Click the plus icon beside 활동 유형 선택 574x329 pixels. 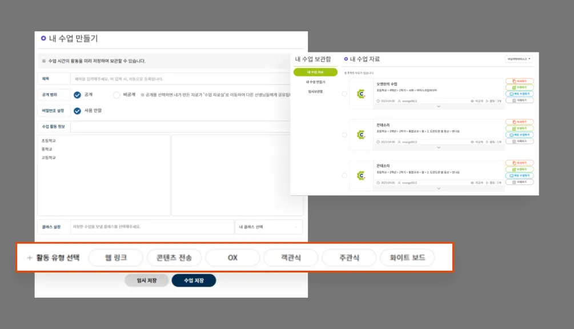tap(30, 258)
